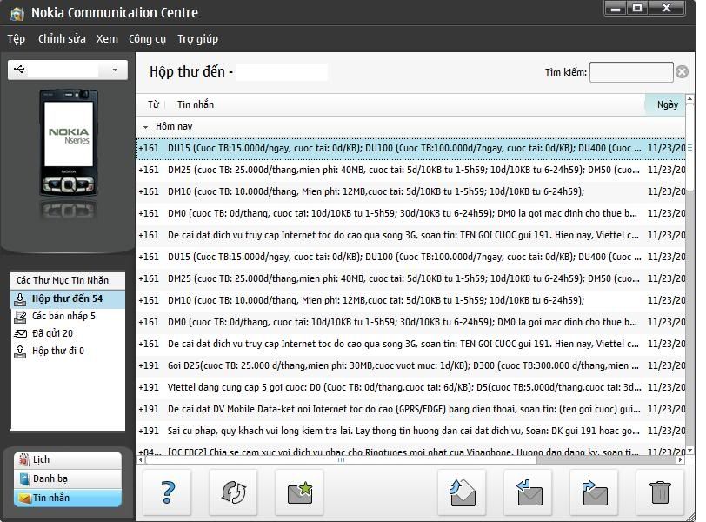Select the Viettel dang cung cap message
The image size is (706, 522).
coord(404,387)
